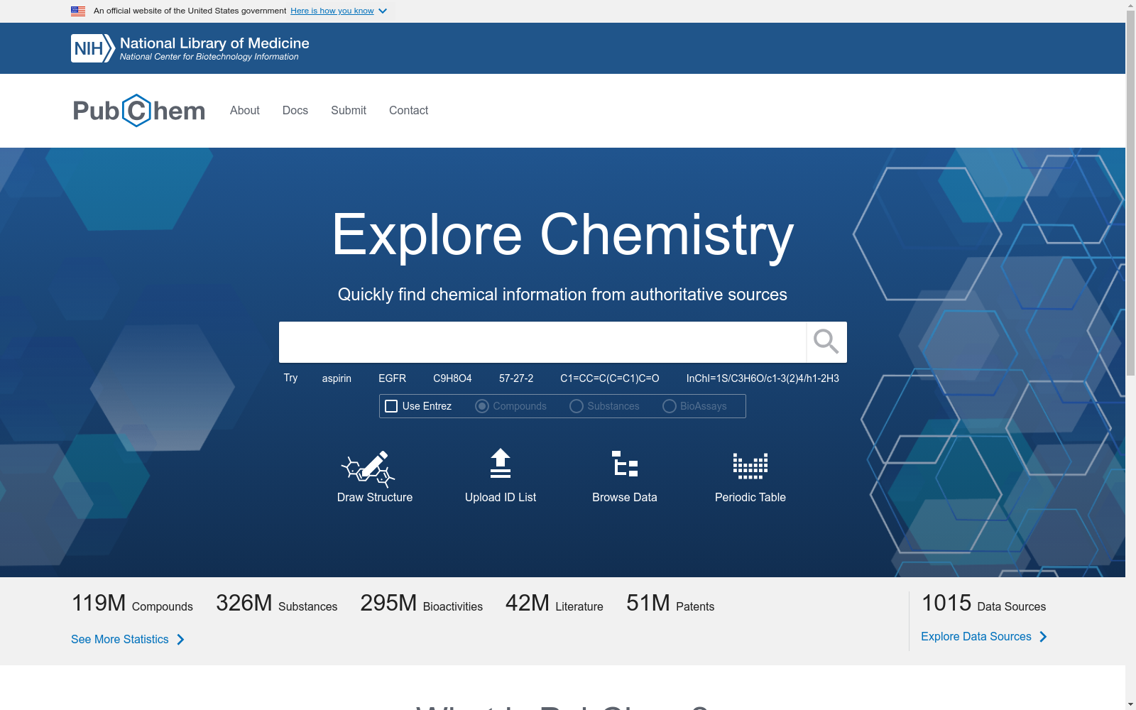The image size is (1136, 710).
Task: Open the Draw Structure tool icon
Action: tap(368, 469)
